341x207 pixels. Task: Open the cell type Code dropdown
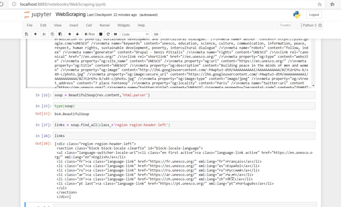(135, 34)
